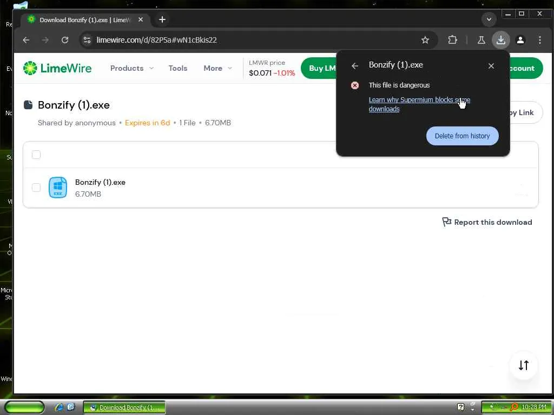Tick the select-all files checkbox
Image resolution: width=554 pixels, height=415 pixels.
(x=36, y=155)
